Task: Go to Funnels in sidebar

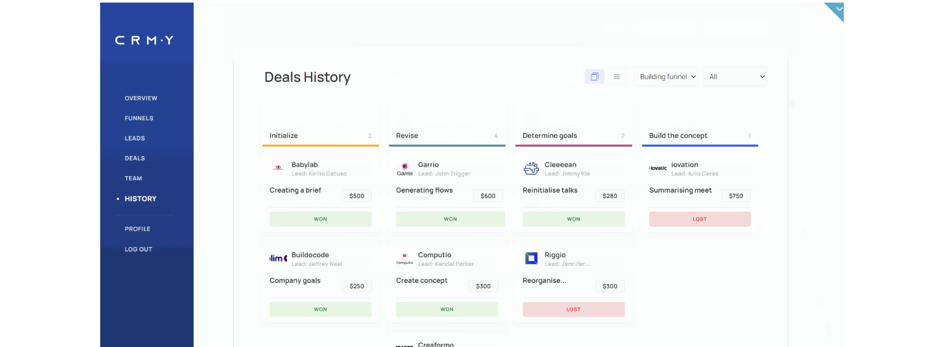Action: 139,118
